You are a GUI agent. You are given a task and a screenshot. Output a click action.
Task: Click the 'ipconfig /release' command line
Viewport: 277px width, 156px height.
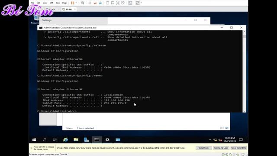pyautogui.click(x=71, y=45)
